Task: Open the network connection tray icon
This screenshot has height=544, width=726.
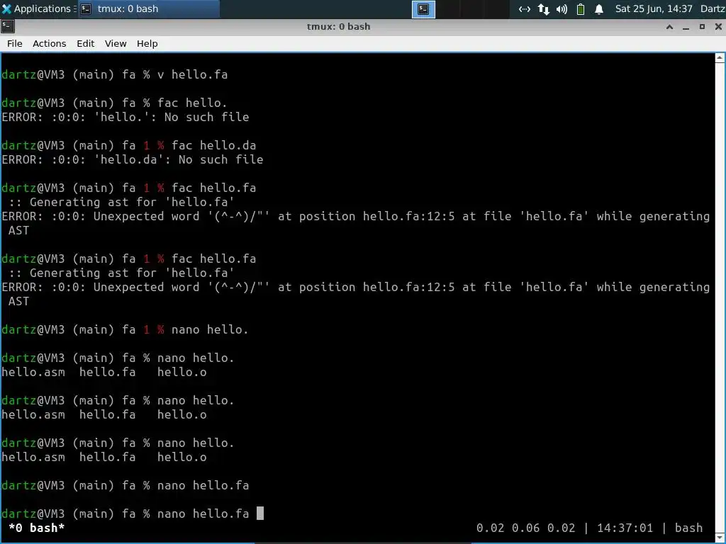Action: pos(524,9)
